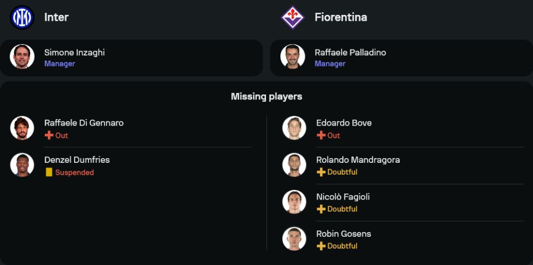Select Simone Inzaghi manager name
This screenshot has width=533, height=265.
[74, 52]
